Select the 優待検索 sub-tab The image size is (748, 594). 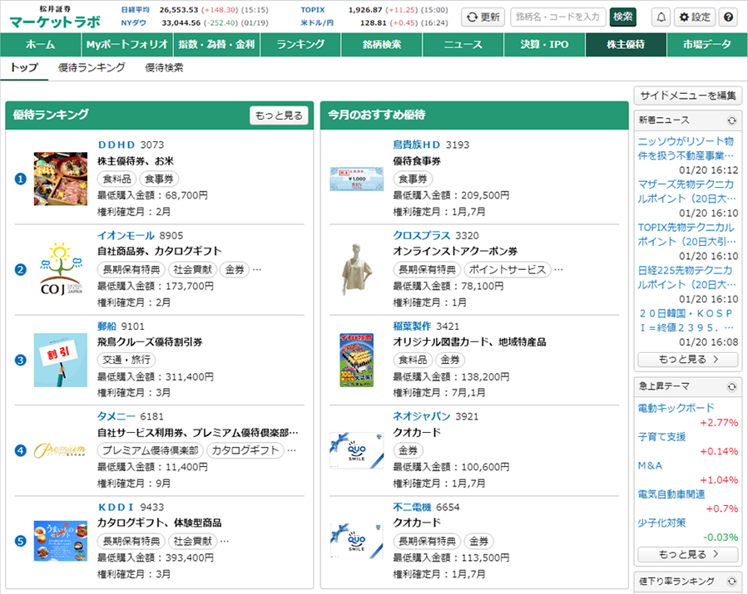click(164, 67)
